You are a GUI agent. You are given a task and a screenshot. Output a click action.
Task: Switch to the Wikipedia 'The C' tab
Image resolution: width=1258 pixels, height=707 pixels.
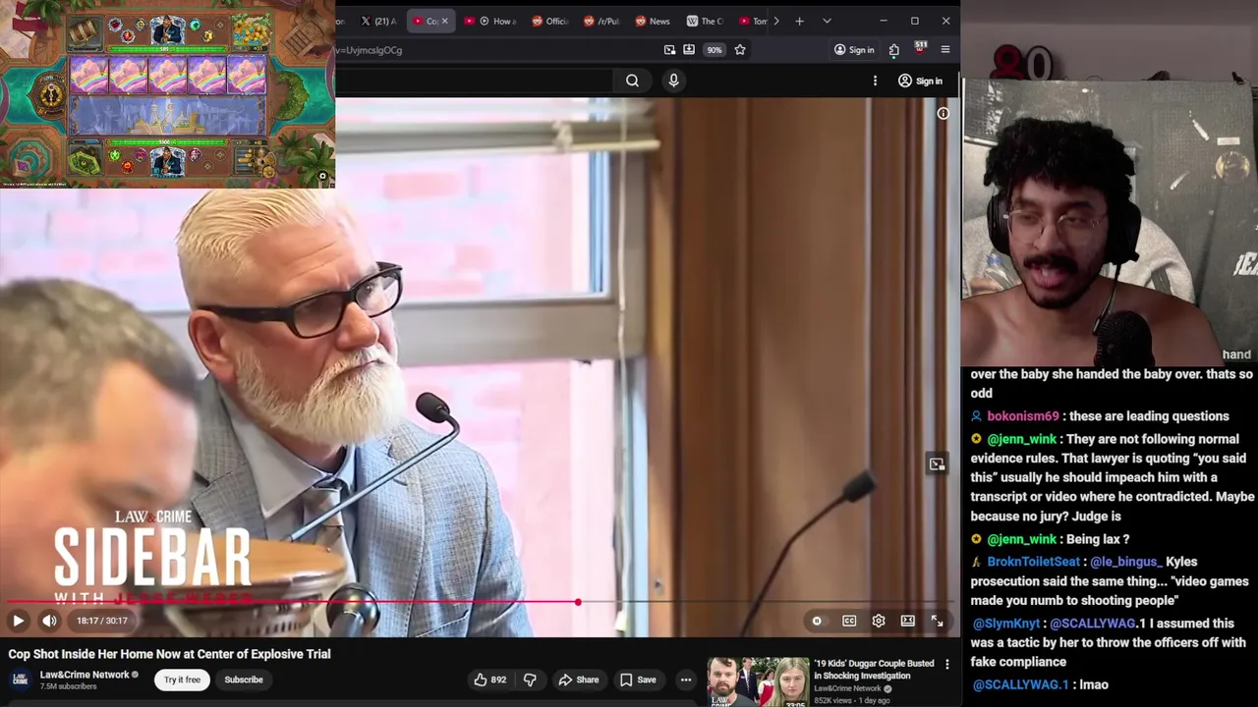[x=705, y=21]
